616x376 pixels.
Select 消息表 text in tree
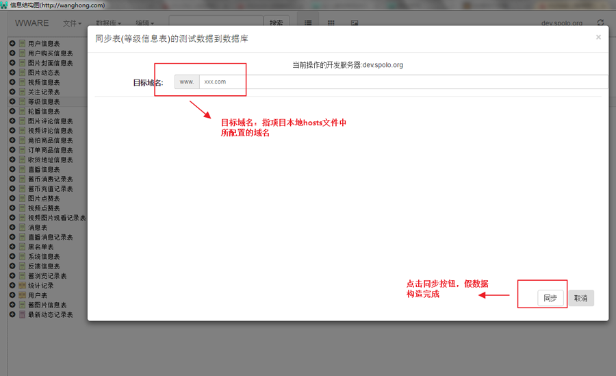point(38,227)
